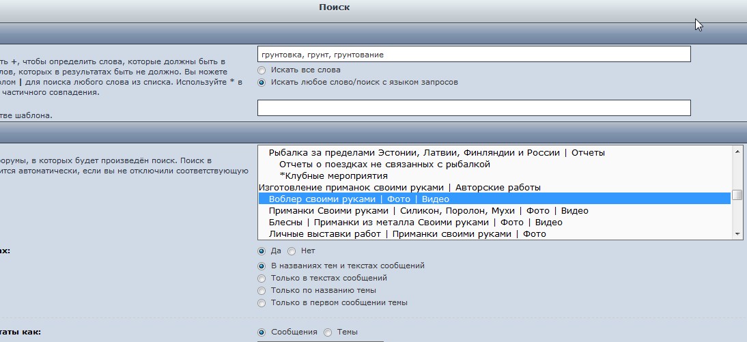Select 'Только по названию темы' option
Screen dimensions: 747x342
click(x=262, y=290)
